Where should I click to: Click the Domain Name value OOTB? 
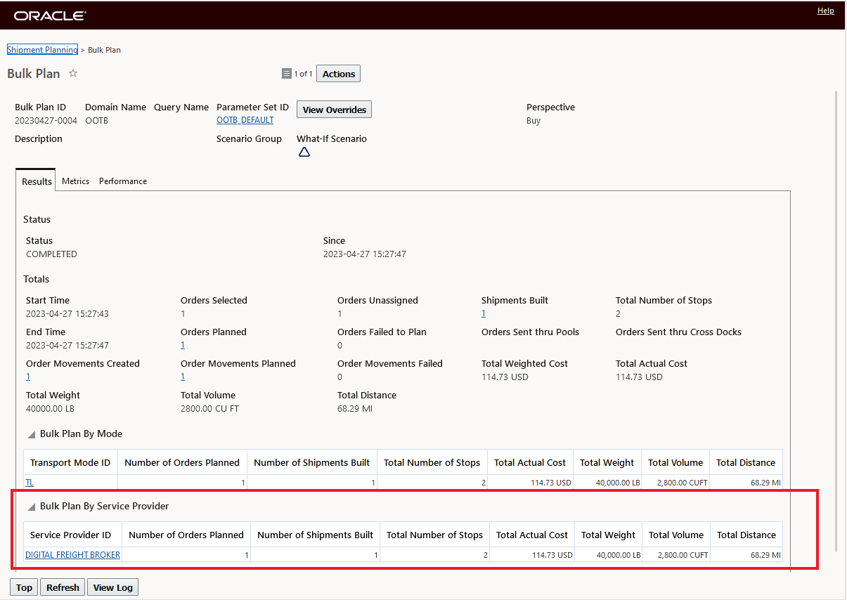point(96,120)
